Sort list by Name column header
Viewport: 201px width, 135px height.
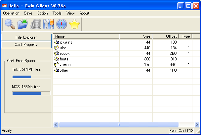click(x=86, y=36)
